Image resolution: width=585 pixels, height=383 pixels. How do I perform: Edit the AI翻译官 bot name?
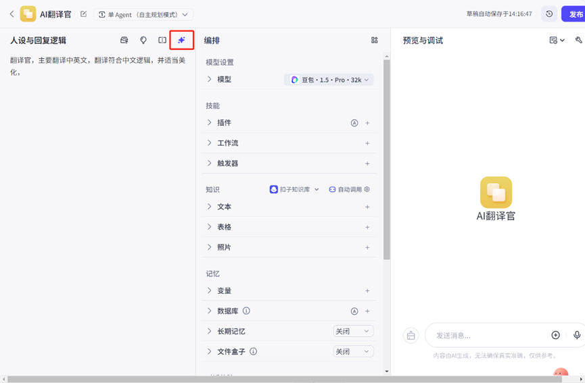click(x=84, y=14)
